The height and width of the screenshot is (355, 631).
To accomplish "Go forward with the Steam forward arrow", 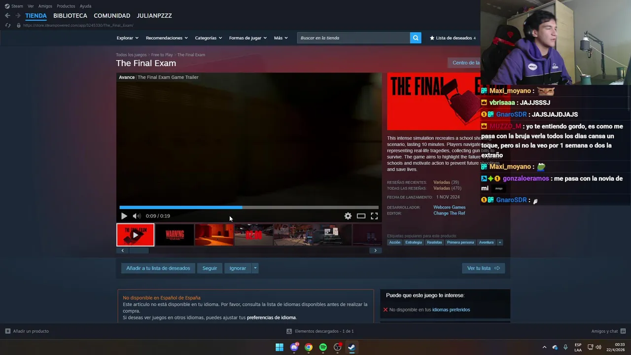I will [x=18, y=16].
